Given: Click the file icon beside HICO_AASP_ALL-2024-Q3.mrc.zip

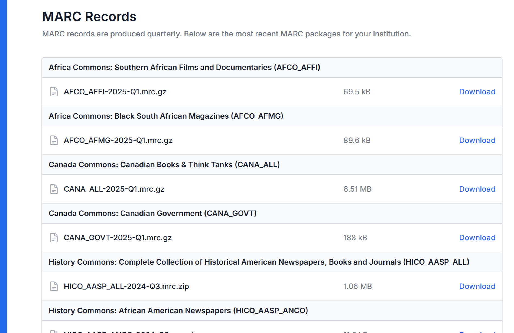Looking at the screenshot, I should pyautogui.click(x=54, y=286).
